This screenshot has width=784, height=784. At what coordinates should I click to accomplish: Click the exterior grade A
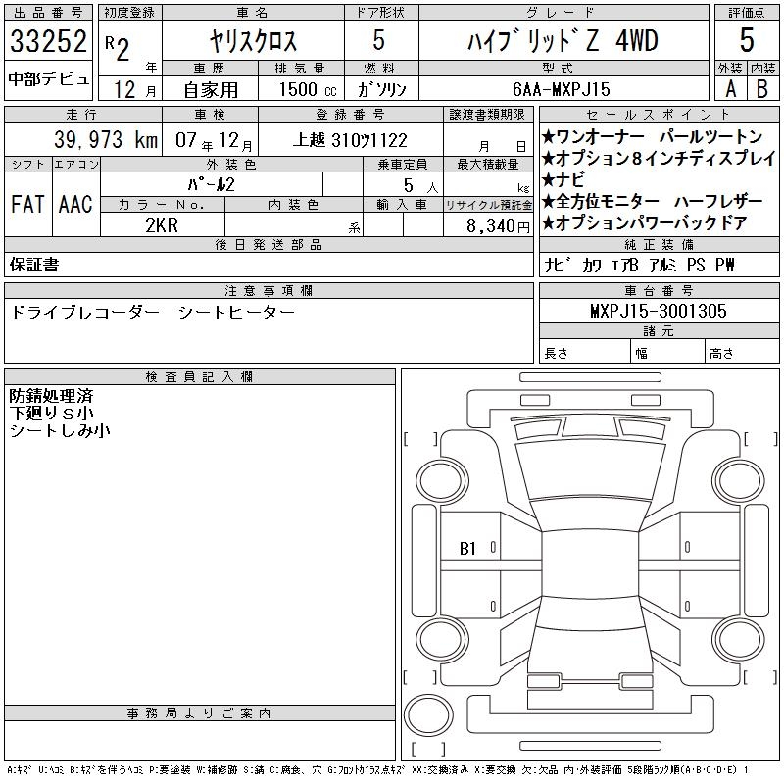pos(730,89)
